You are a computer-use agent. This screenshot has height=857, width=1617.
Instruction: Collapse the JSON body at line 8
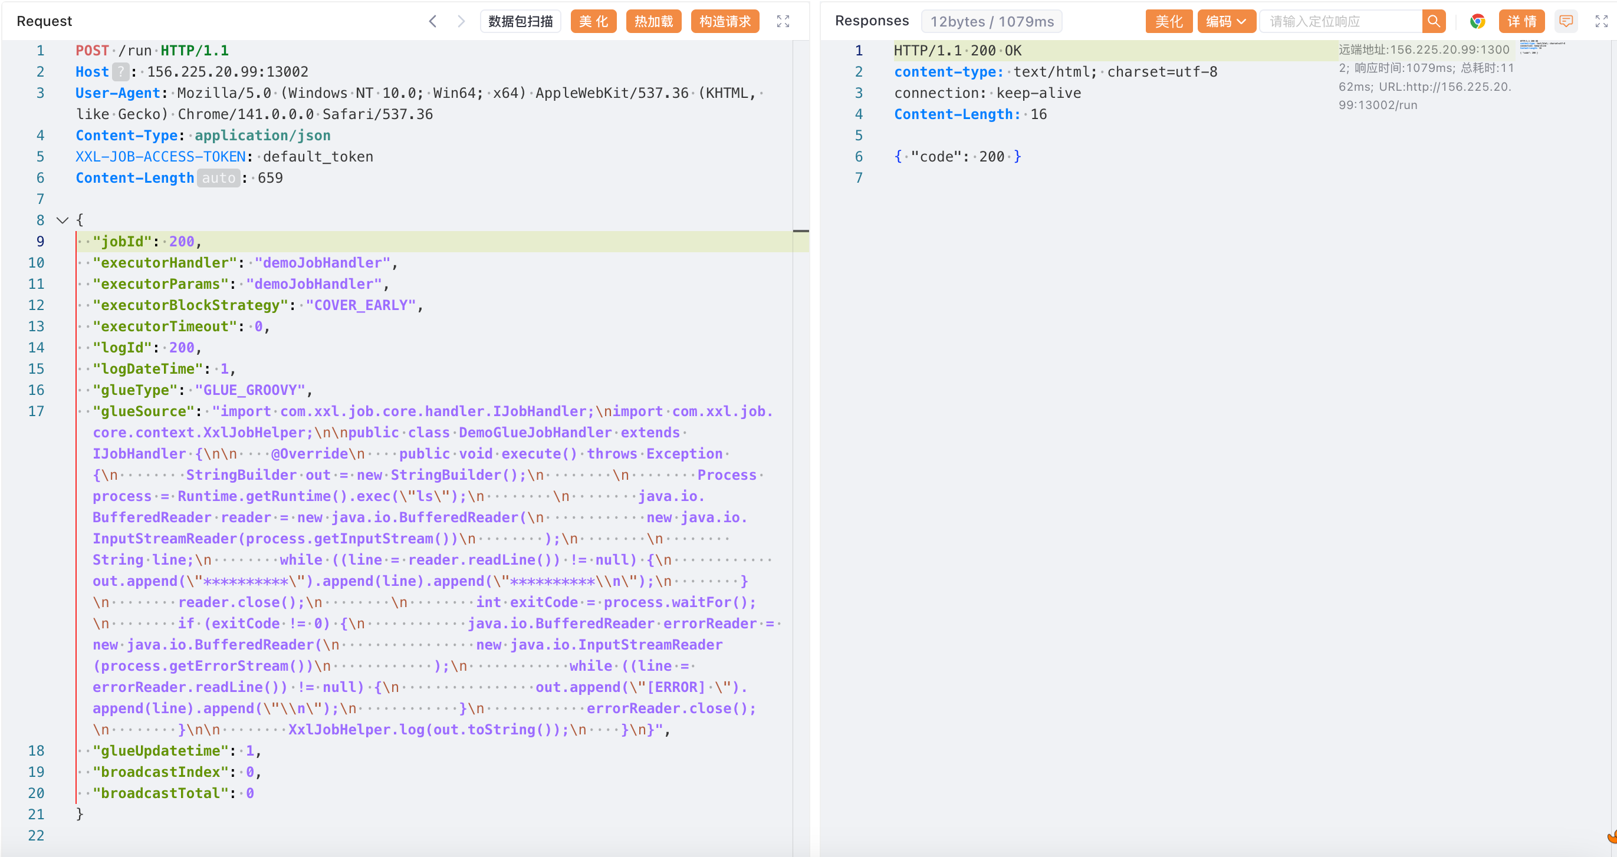pos(62,220)
